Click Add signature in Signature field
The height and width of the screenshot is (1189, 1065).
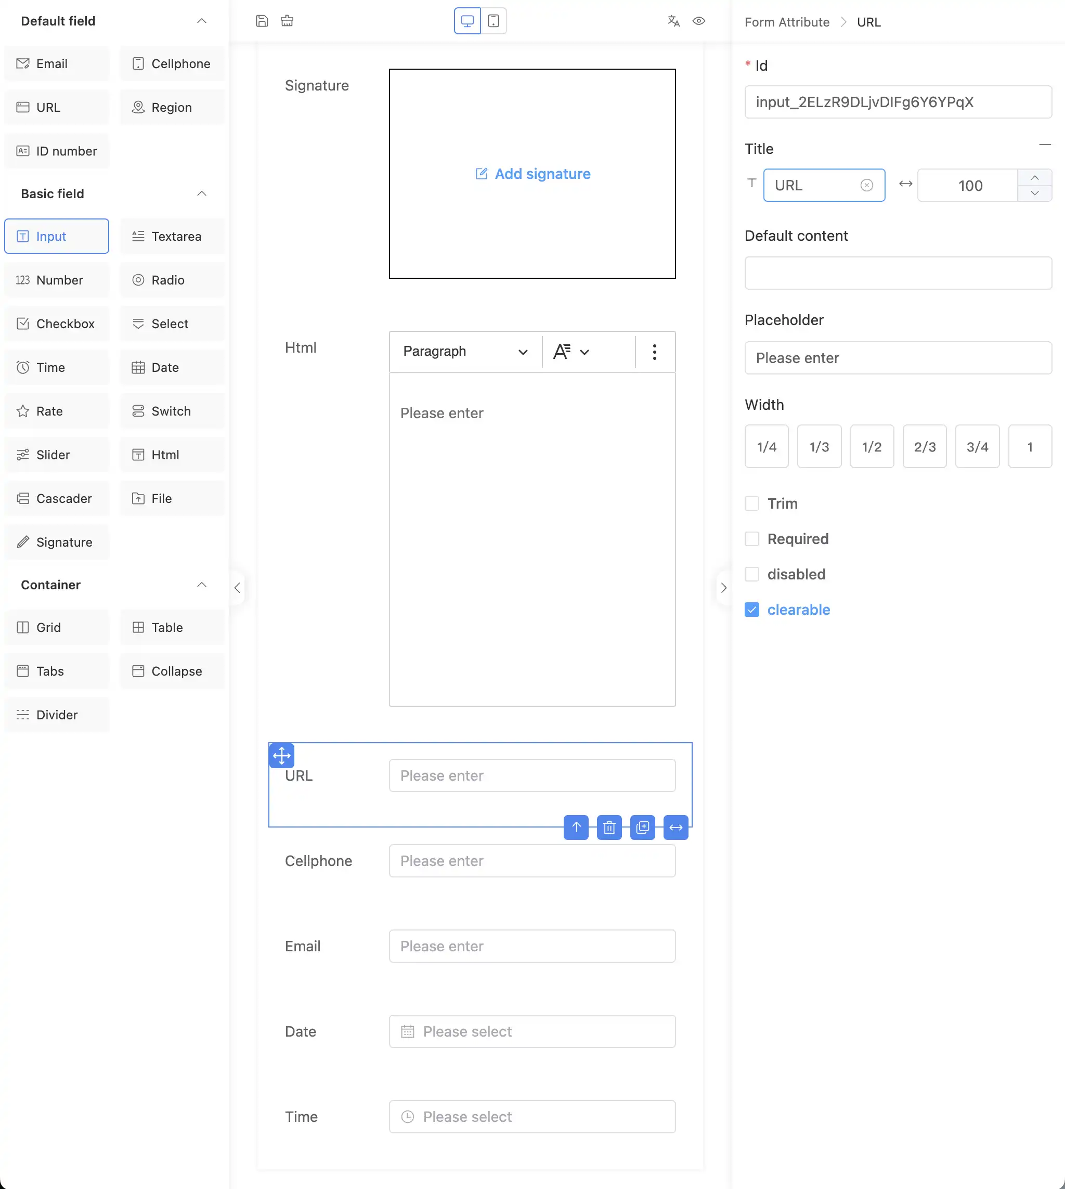(x=532, y=173)
